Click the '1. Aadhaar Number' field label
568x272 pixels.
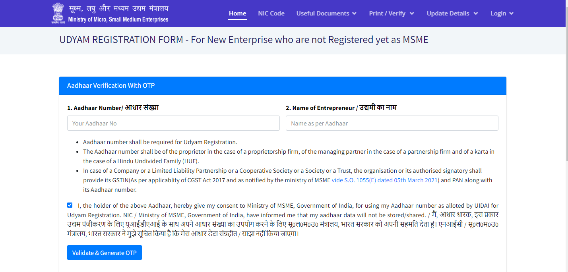point(113,108)
